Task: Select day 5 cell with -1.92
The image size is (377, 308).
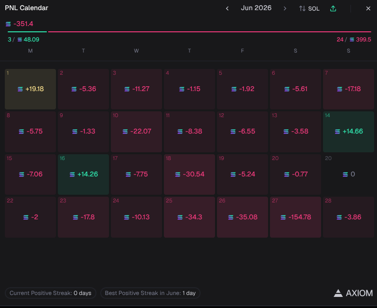Action: (242, 89)
